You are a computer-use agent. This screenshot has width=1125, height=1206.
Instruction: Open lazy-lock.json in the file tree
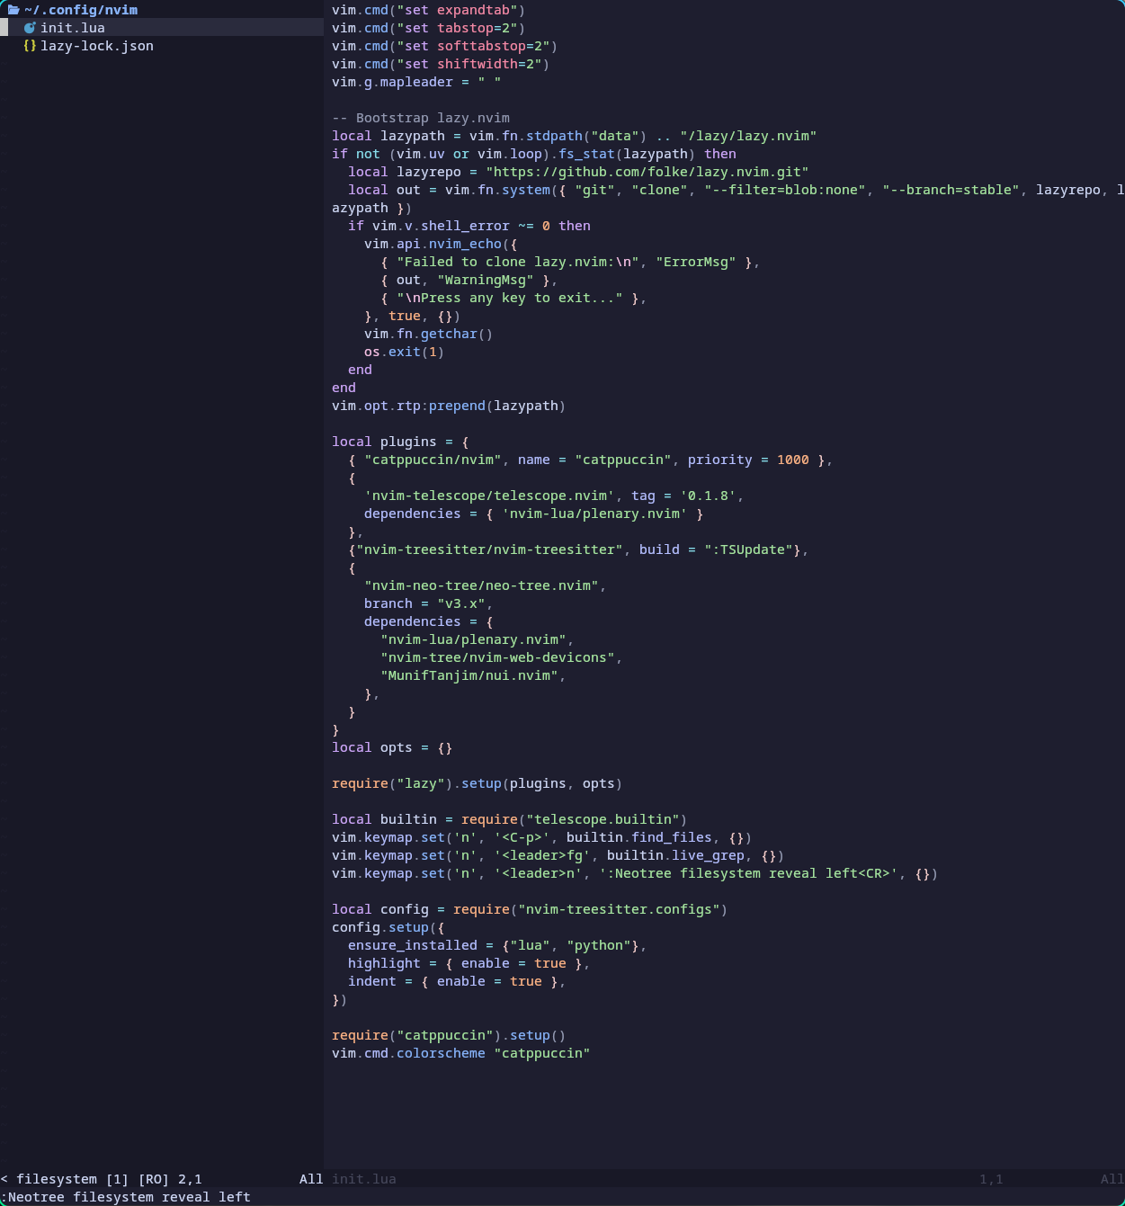(97, 46)
